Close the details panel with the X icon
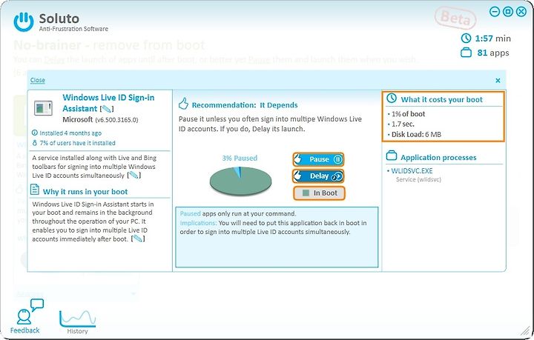This screenshot has height=340, width=534. point(498,81)
